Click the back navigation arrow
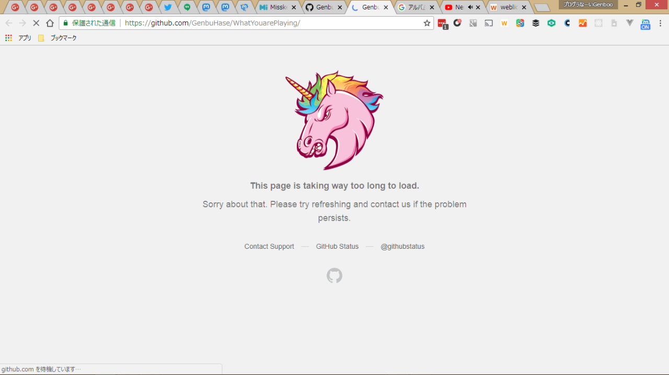 point(9,23)
